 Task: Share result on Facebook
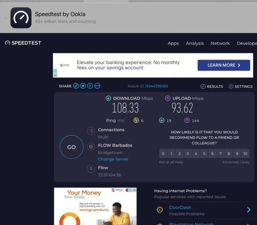click(x=90, y=86)
